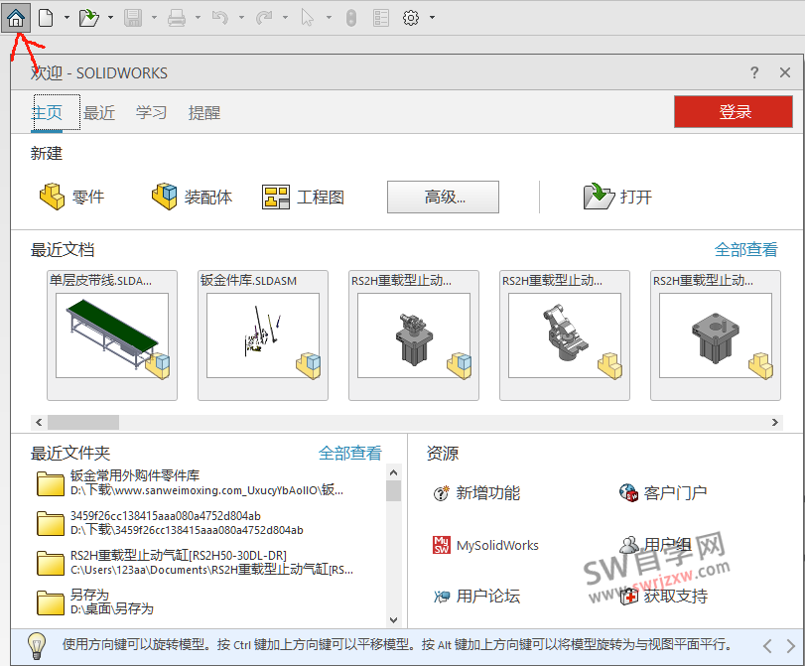
Task: Click the Open file toolbar icon
Action: (x=88, y=17)
